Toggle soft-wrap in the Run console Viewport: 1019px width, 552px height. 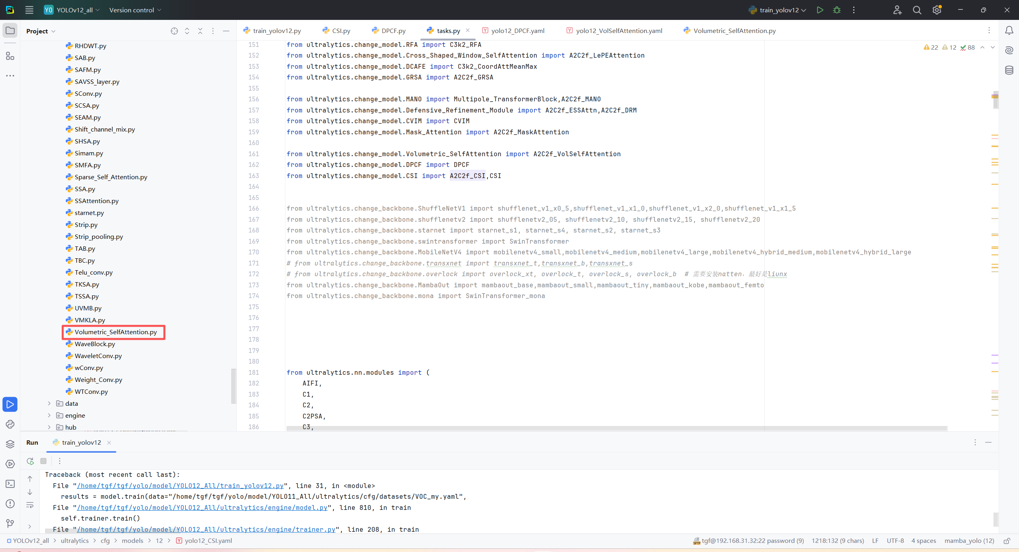tap(30, 505)
